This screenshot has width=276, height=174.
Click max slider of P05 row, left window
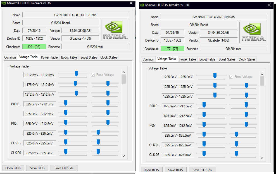[108, 122]
